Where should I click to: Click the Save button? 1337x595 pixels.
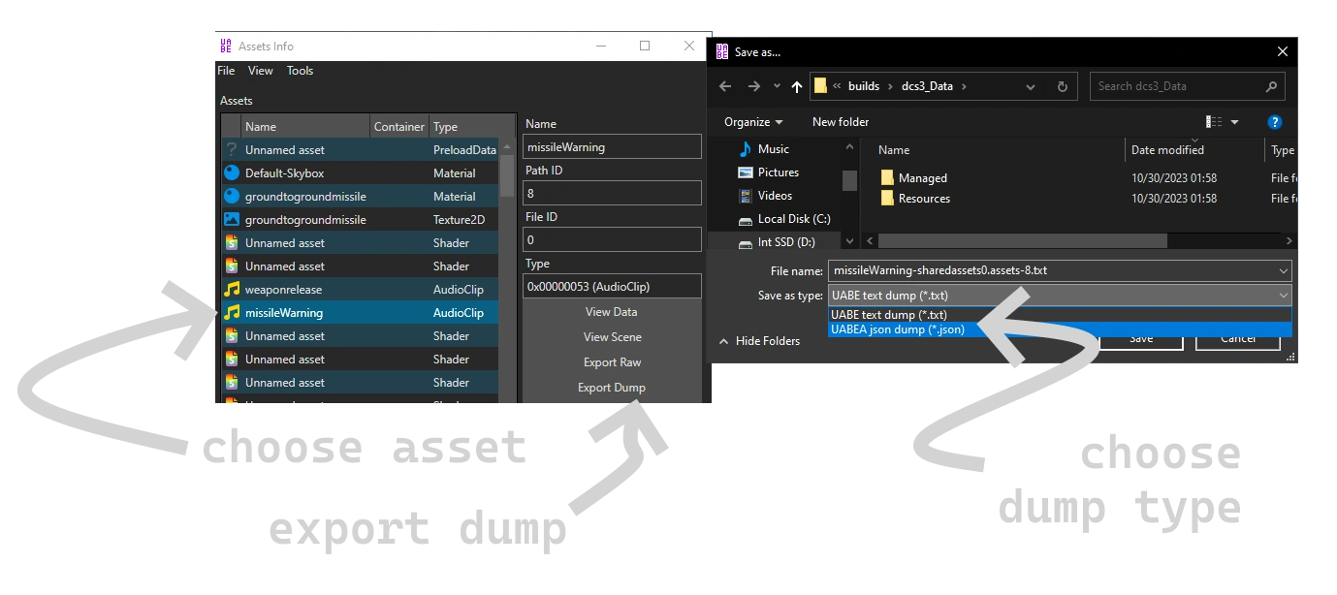pyautogui.click(x=1141, y=338)
